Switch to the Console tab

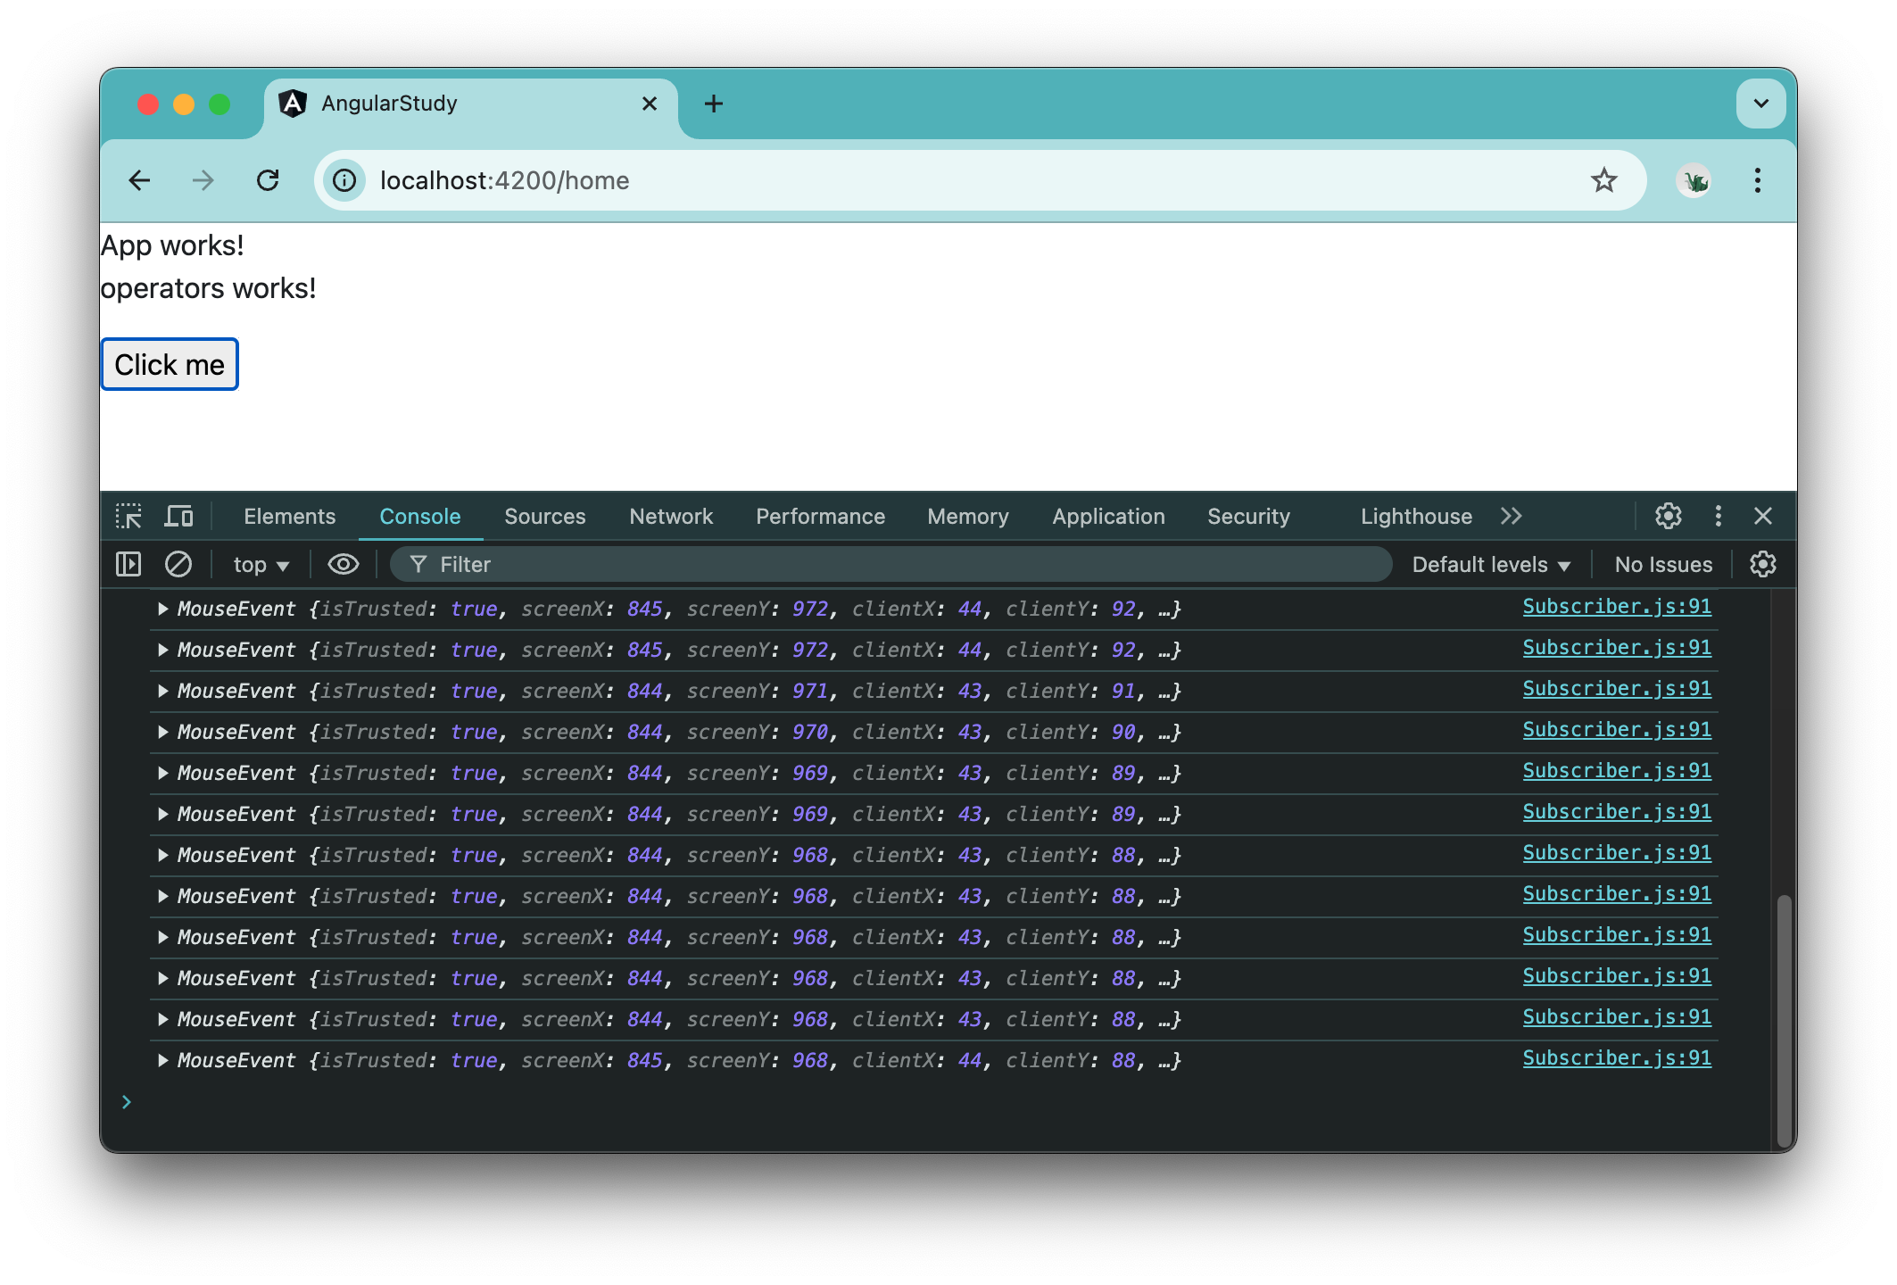[x=420, y=517]
